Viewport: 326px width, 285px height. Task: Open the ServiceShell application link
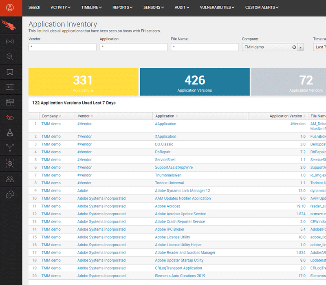pyautogui.click(x=165, y=160)
